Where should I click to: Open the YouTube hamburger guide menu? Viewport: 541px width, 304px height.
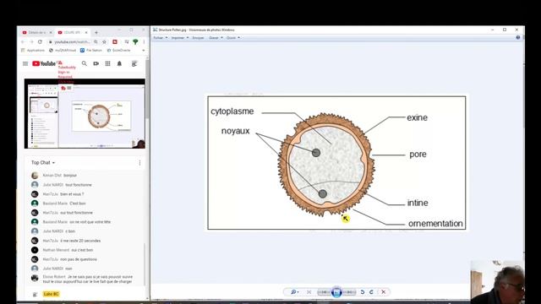click(25, 63)
